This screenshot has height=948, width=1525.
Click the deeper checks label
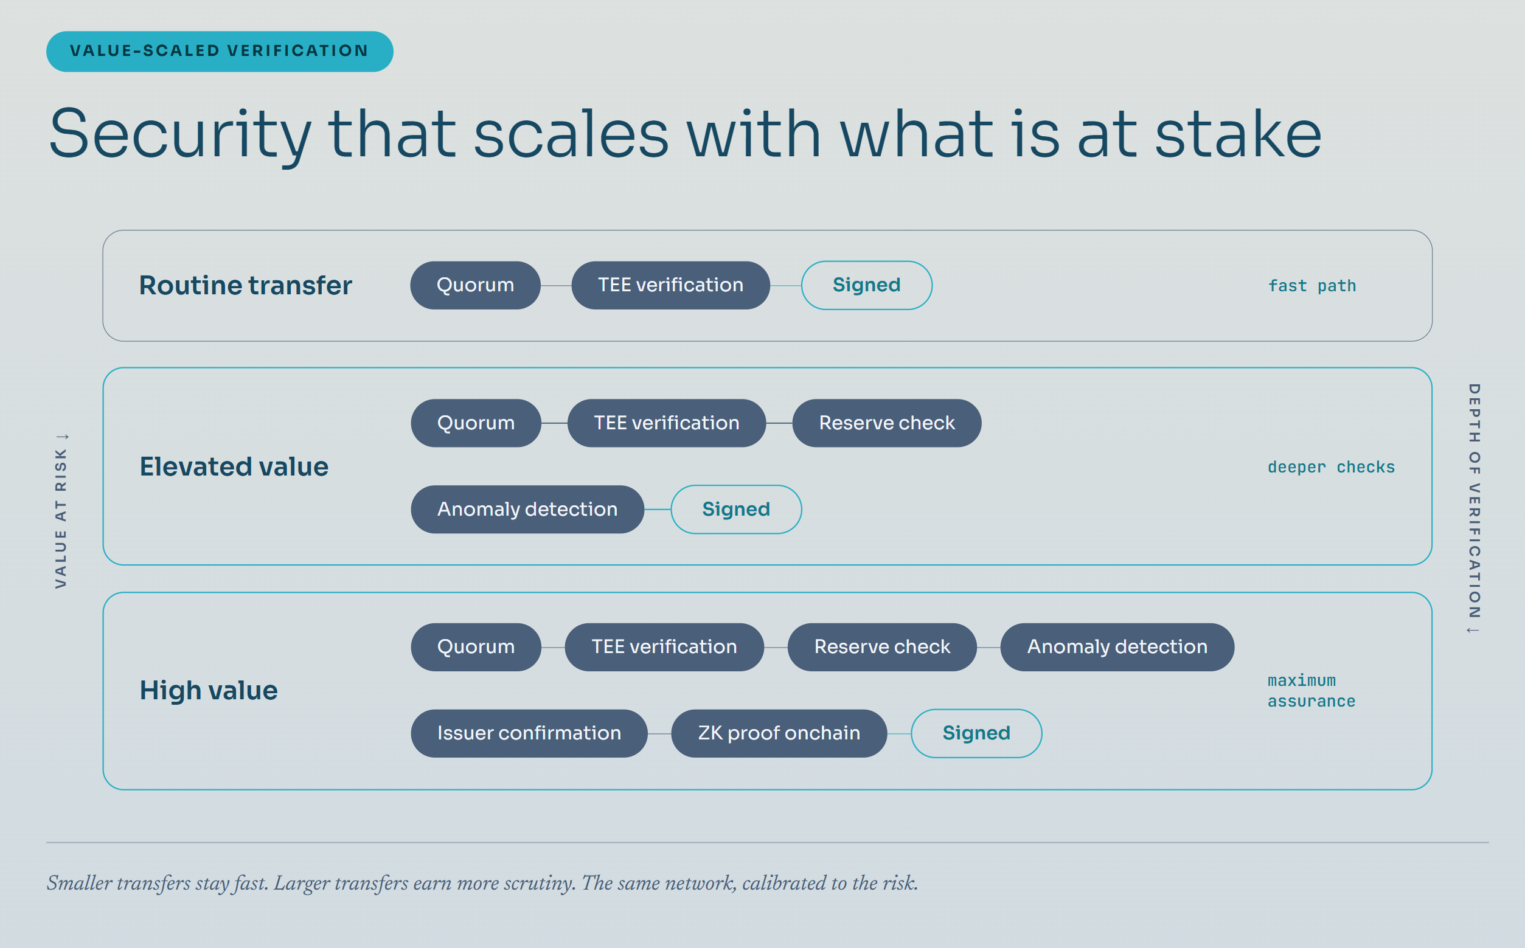[1331, 467]
